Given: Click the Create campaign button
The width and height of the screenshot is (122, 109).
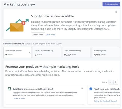Looking at the screenshot, I should coord(111,4).
